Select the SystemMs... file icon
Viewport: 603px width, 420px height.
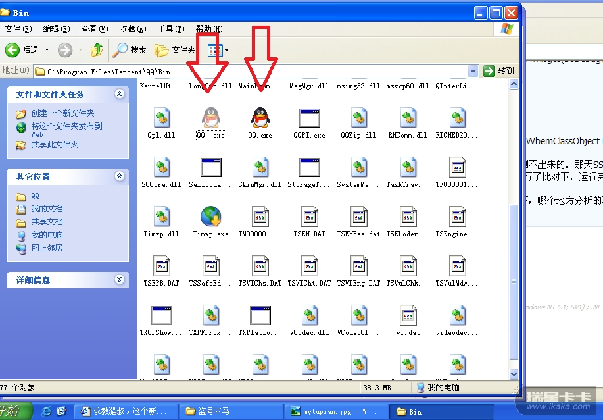coord(359,167)
